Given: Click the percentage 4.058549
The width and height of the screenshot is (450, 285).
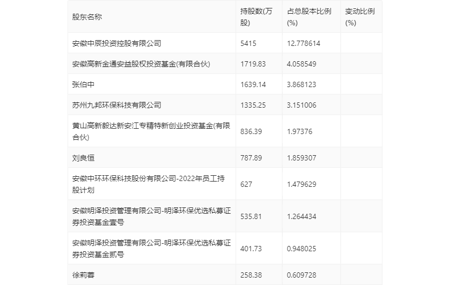Looking at the screenshot, I should [x=301, y=64].
